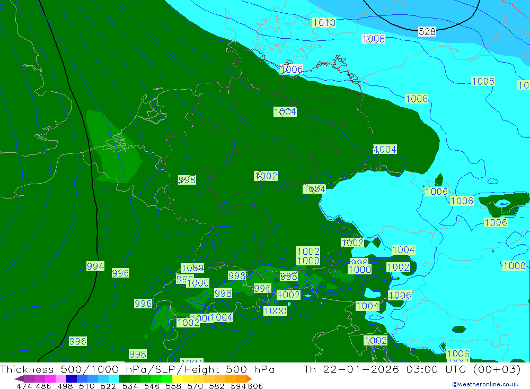Click the 1010 pressure label
The height and width of the screenshot is (389, 530).
[324, 23]
